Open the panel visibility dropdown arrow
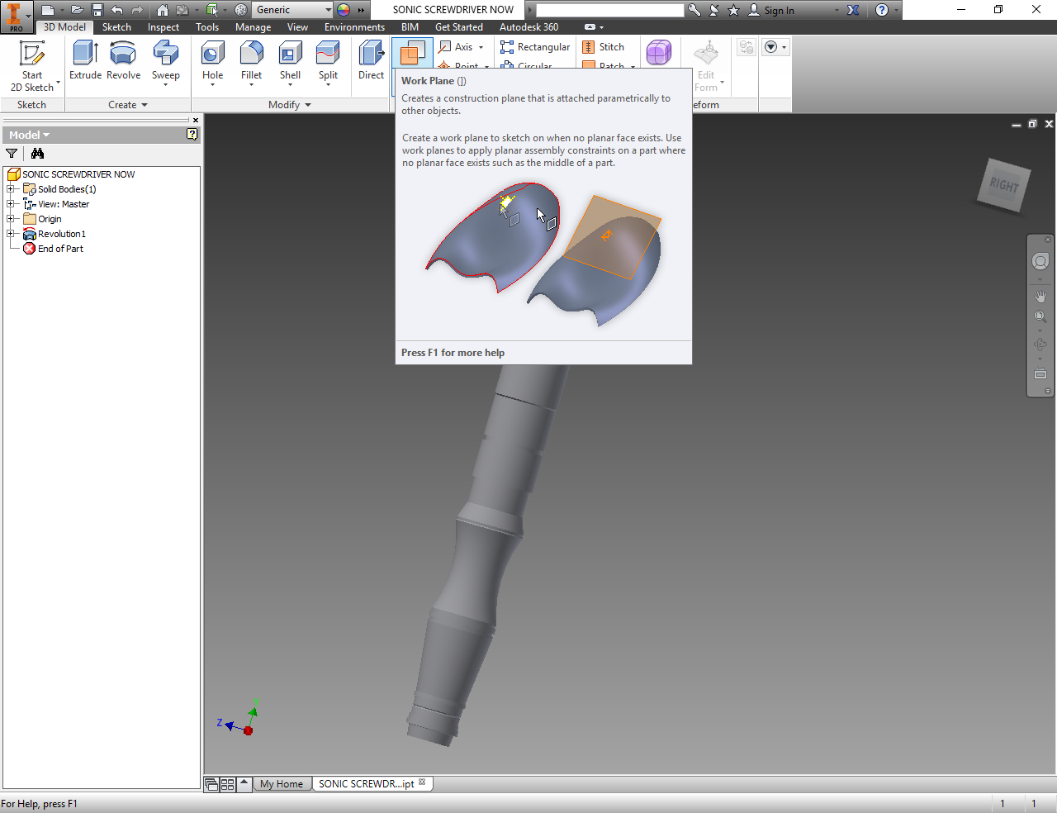 784,47
